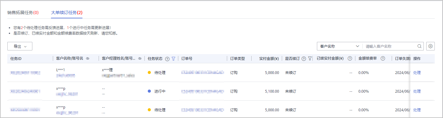Screen dimensions: 443x118
Task: Open the 客户名称 search type dropdown
Action: coord(340,46)
